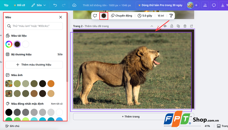Pick orange swatch from butterfly photo colors
The image size is (228, 130).
pos(51,84)
